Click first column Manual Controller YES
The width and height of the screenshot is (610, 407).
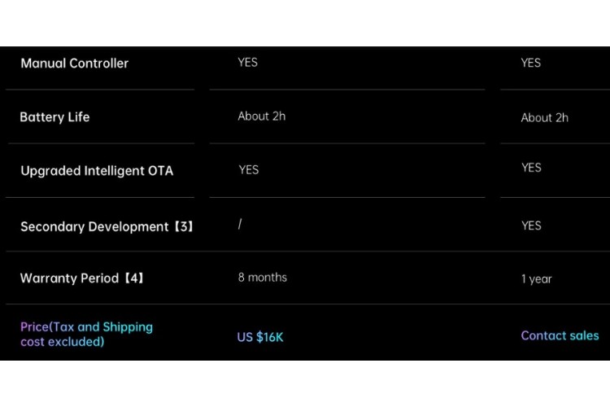[247, 62]
